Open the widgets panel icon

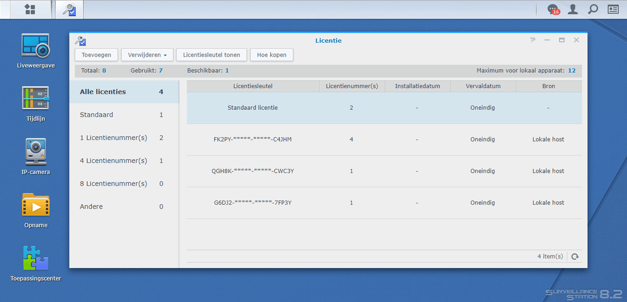coord(612,9)
